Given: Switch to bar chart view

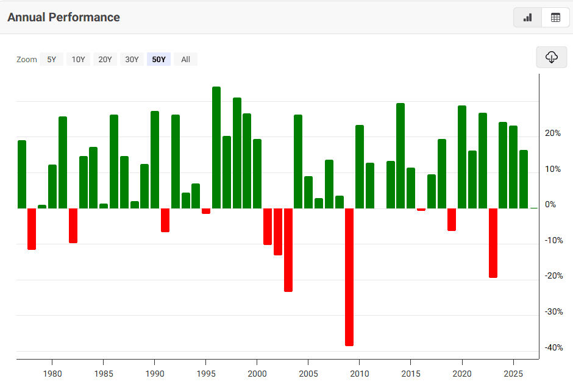Looking at the screenshot, I should pyautogui.click(x=527, y=18).
